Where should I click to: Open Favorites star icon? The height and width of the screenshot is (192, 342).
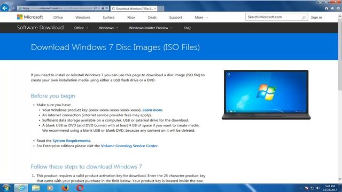pyautogui.click(x=332, y=9)
